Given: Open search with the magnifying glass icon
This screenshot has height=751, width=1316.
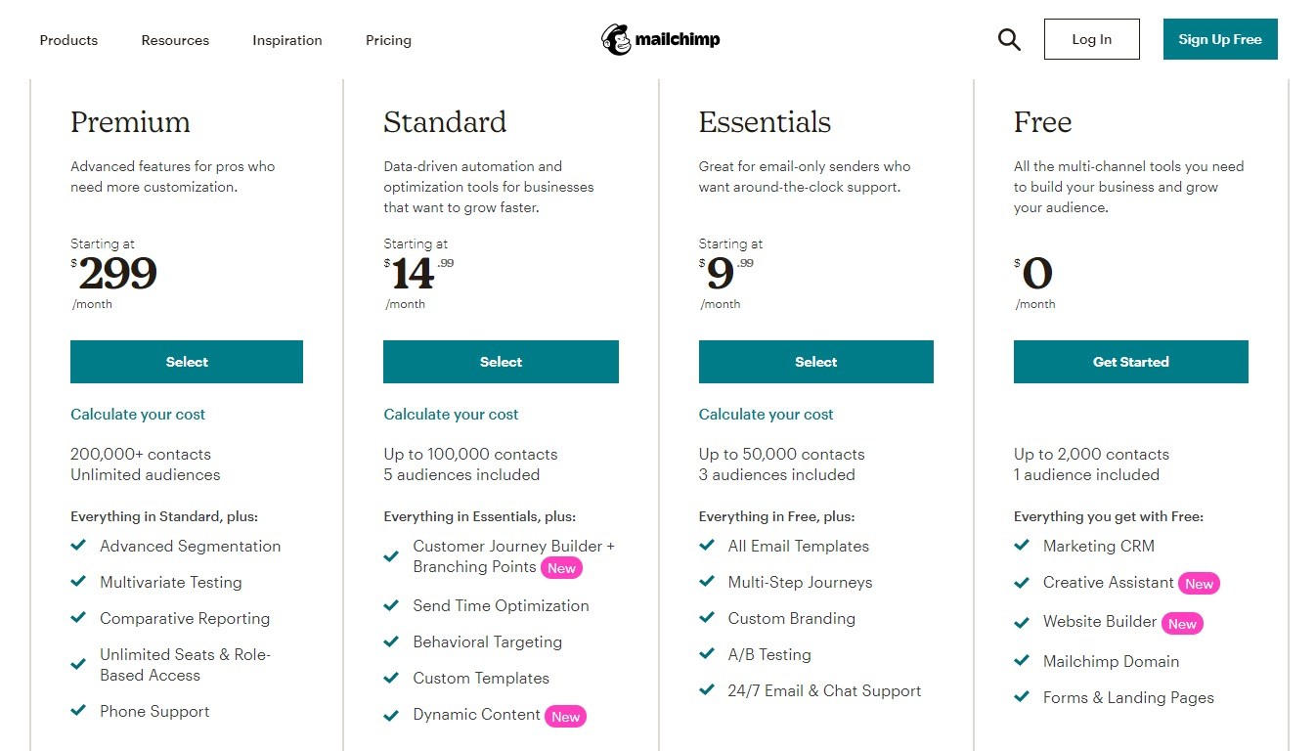Looking at the screenshot, I should [x=1009, y=40].
